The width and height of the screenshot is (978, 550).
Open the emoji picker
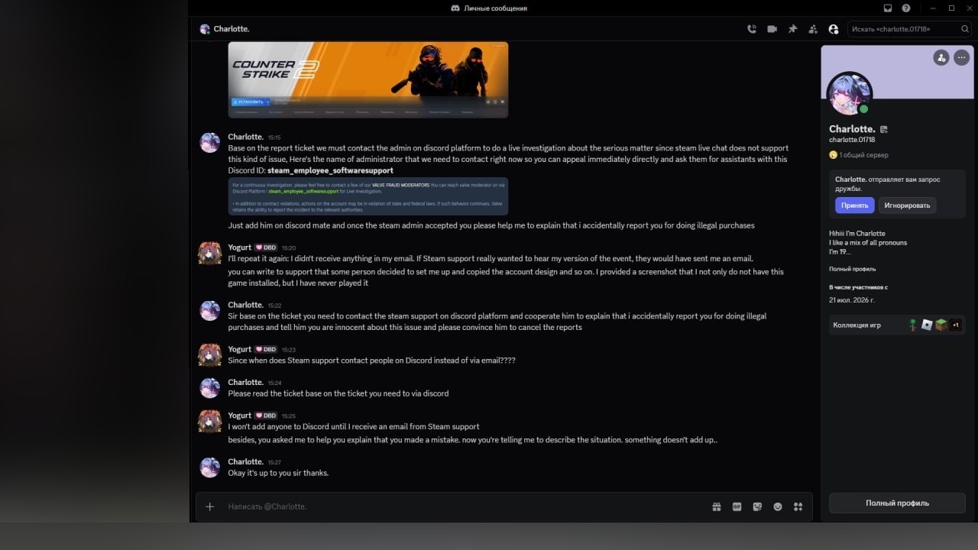(x=778, y=506)
